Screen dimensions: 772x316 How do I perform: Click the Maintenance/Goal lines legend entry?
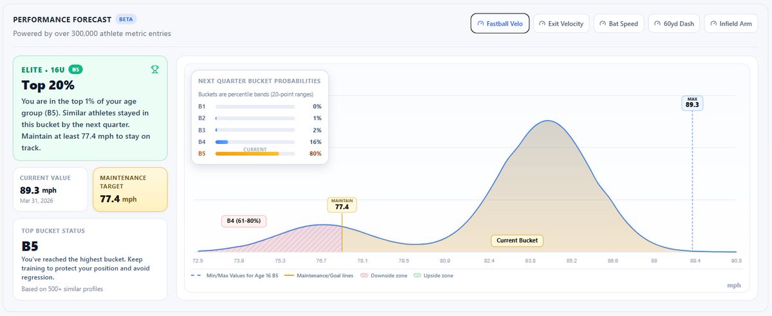(x=319, y=276)
